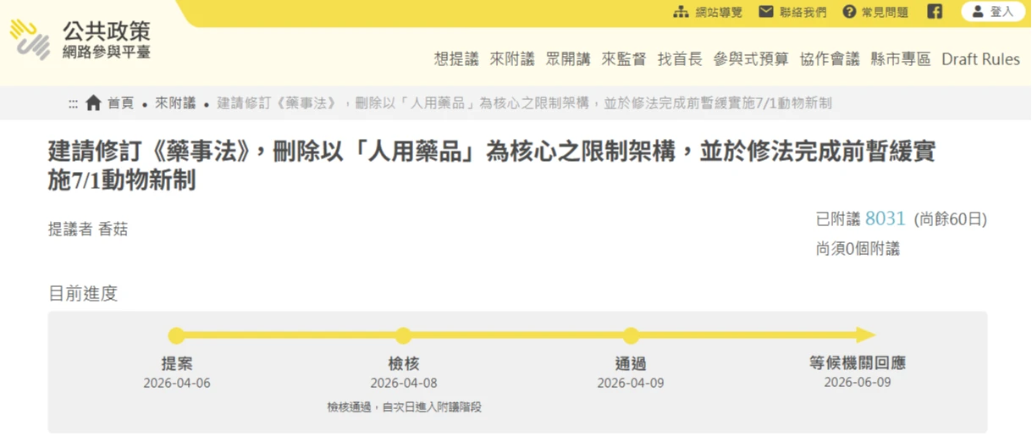Click the home icon in breadcrumb
Image resolution: width=1032 pixels, height=448 pixels.
click(94, 103)
